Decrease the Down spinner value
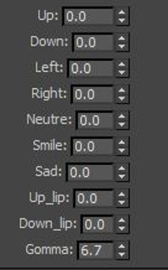The height and width of the screenshot is (270, 168). coord(122,46)
